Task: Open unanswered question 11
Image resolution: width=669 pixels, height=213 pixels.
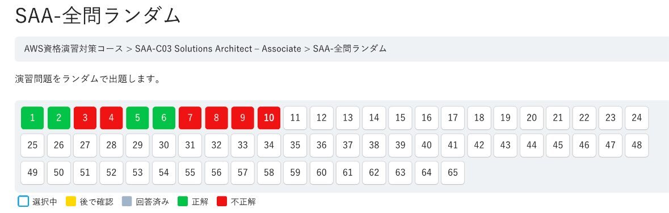Action: (295, 118)
